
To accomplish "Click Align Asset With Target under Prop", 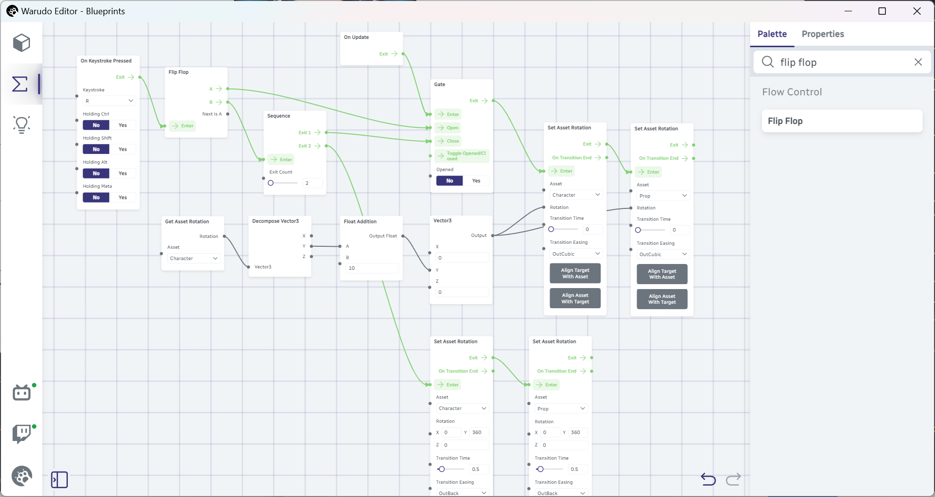I will point(662,299).
